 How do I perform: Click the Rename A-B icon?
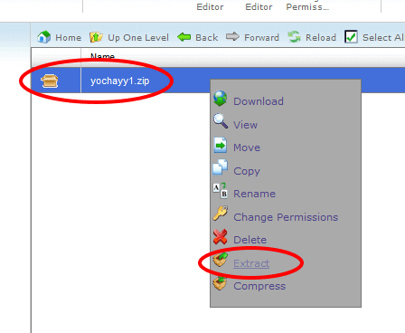tap(221, 191)
